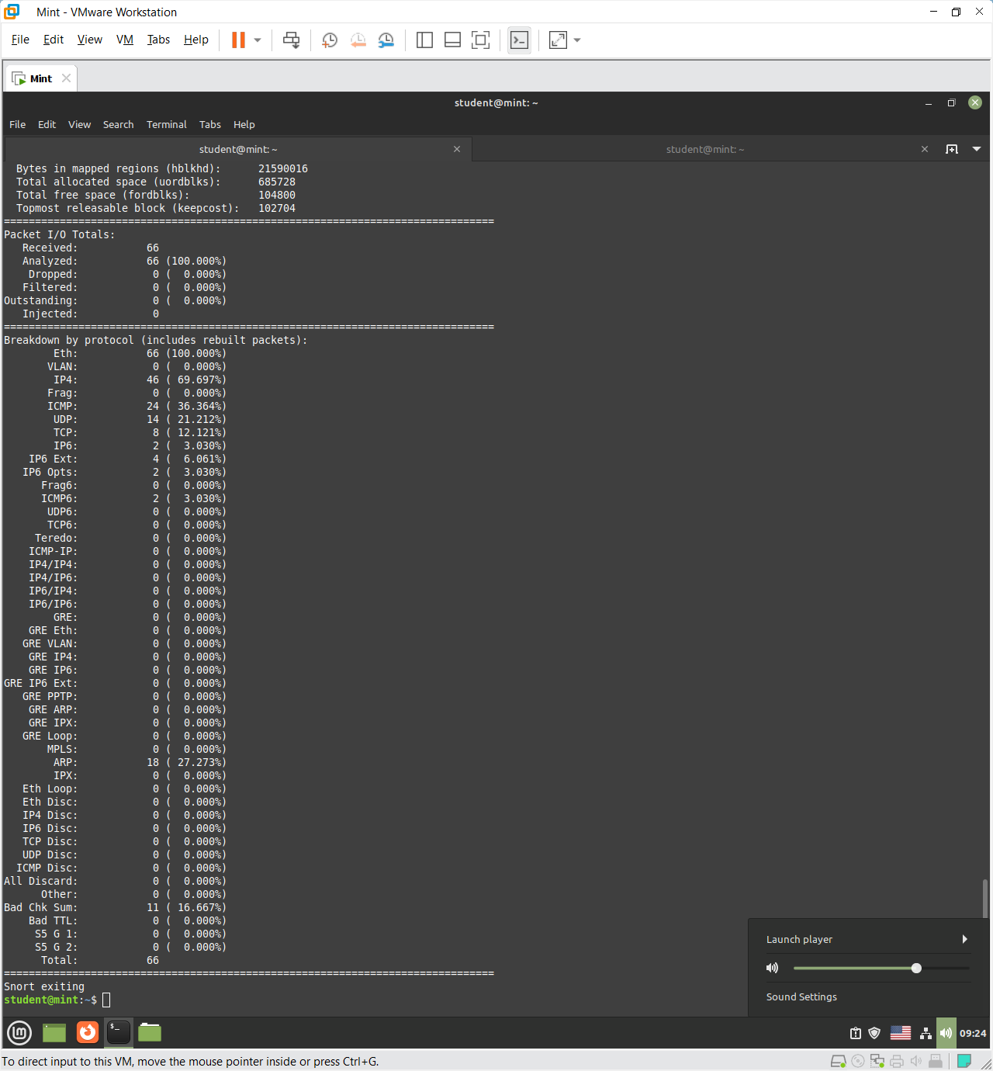Screen dimensions: 993x1071
Task: Click the volume slider handle
Action: (916, 968)
